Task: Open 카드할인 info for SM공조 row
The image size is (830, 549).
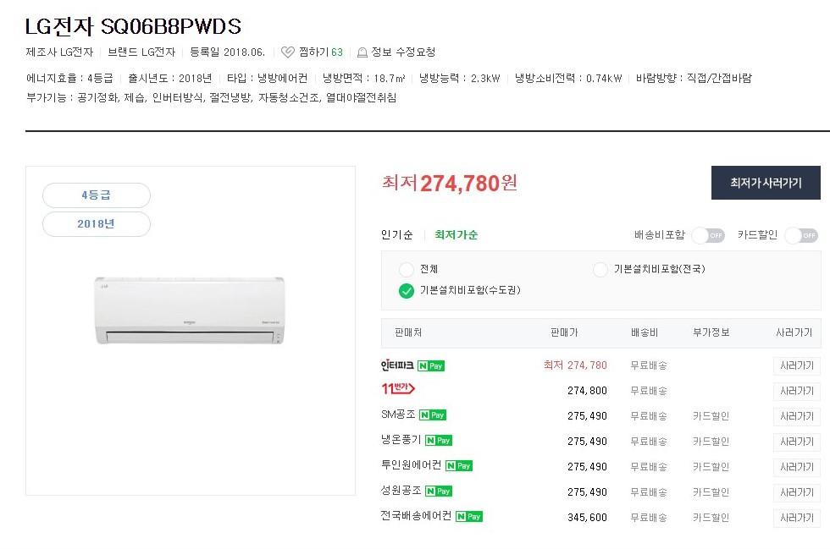Action: tap(711, 416)
